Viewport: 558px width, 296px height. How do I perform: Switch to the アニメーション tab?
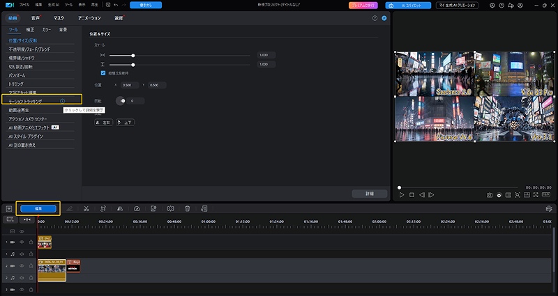tap(89, 18)
